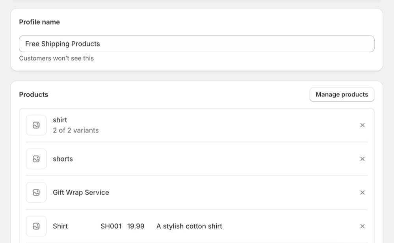The width and height of the screenshot is (394, 243).
Task: Remove shorts from the product list
Action: tap(362, 159)
